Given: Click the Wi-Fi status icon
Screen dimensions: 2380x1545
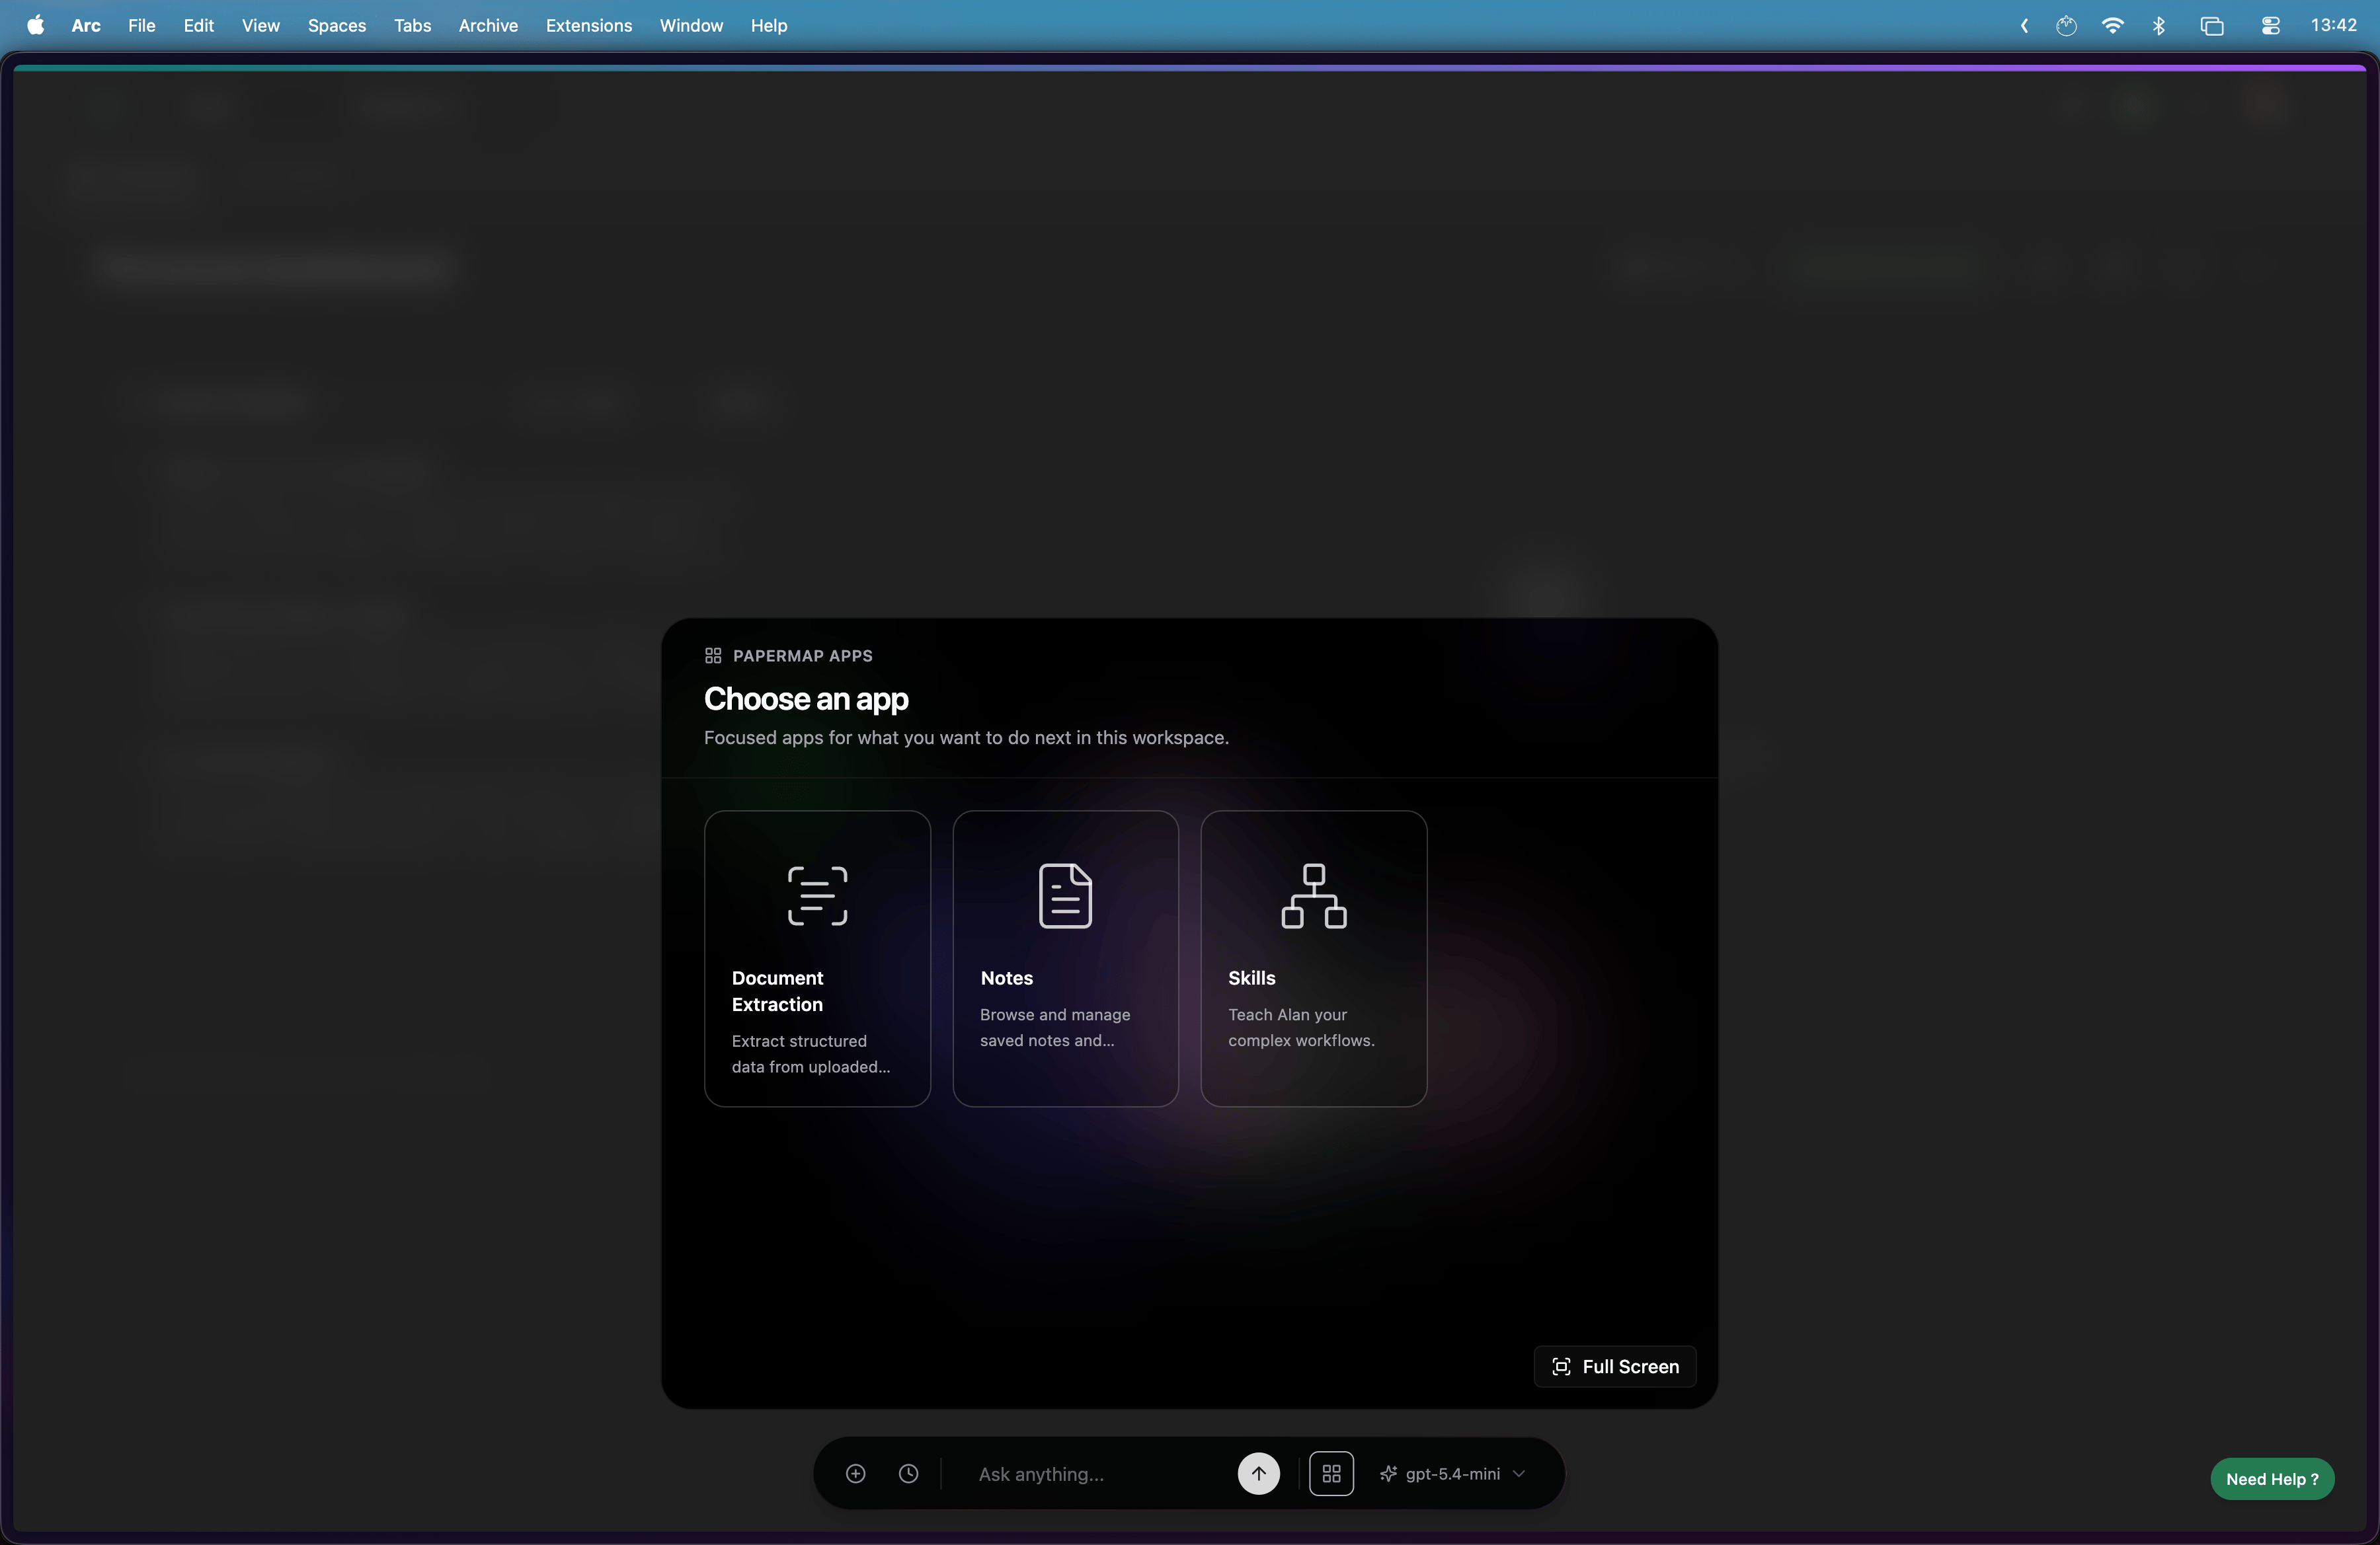Looking at the screenshot, I should pos(2112,25).
